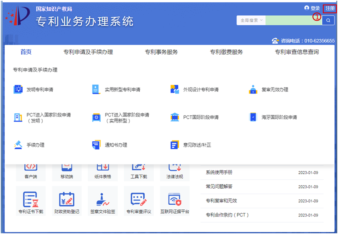Image resolution: width=338 pixels, height=234 pixels.
Task: Open the 通知书办理 icon
Action: click(96, 145)
